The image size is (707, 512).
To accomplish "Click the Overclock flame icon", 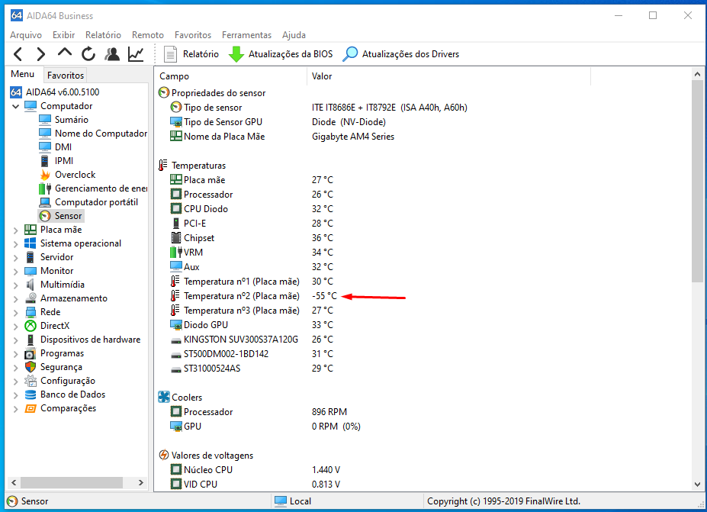I will [45, 175].
